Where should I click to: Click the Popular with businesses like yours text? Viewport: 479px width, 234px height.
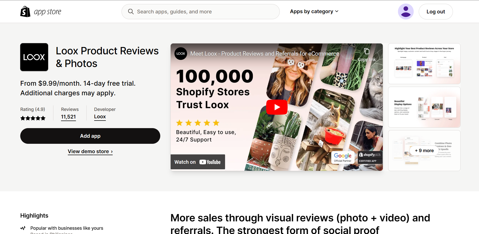point(67,228)
